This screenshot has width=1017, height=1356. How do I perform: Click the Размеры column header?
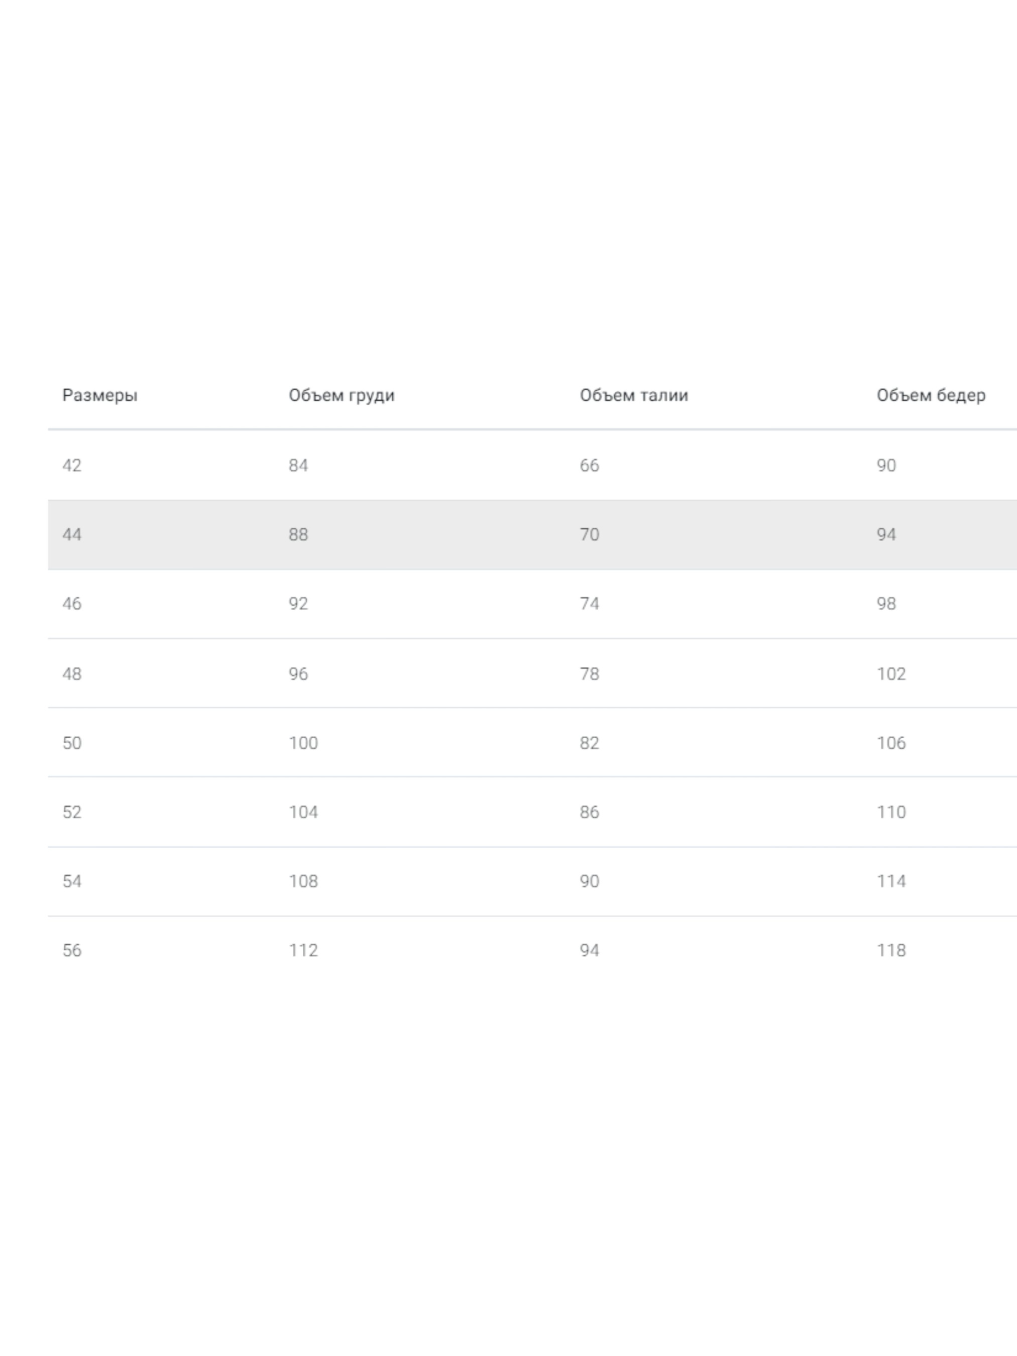[x=99, y=395]
